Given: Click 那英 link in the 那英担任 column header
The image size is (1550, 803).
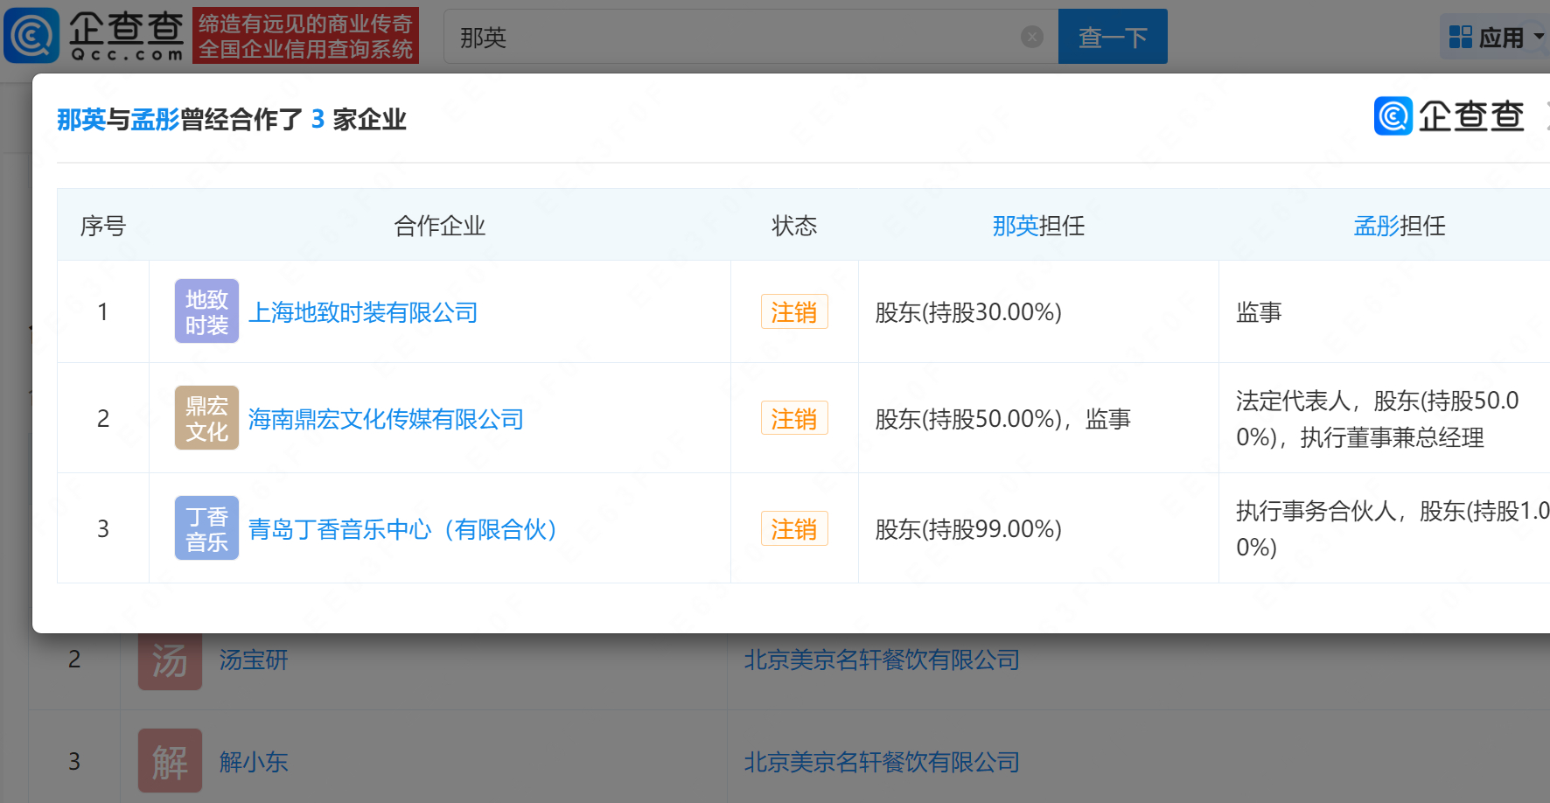Looking at the screenshot, I should click(x=1015, y=226).
